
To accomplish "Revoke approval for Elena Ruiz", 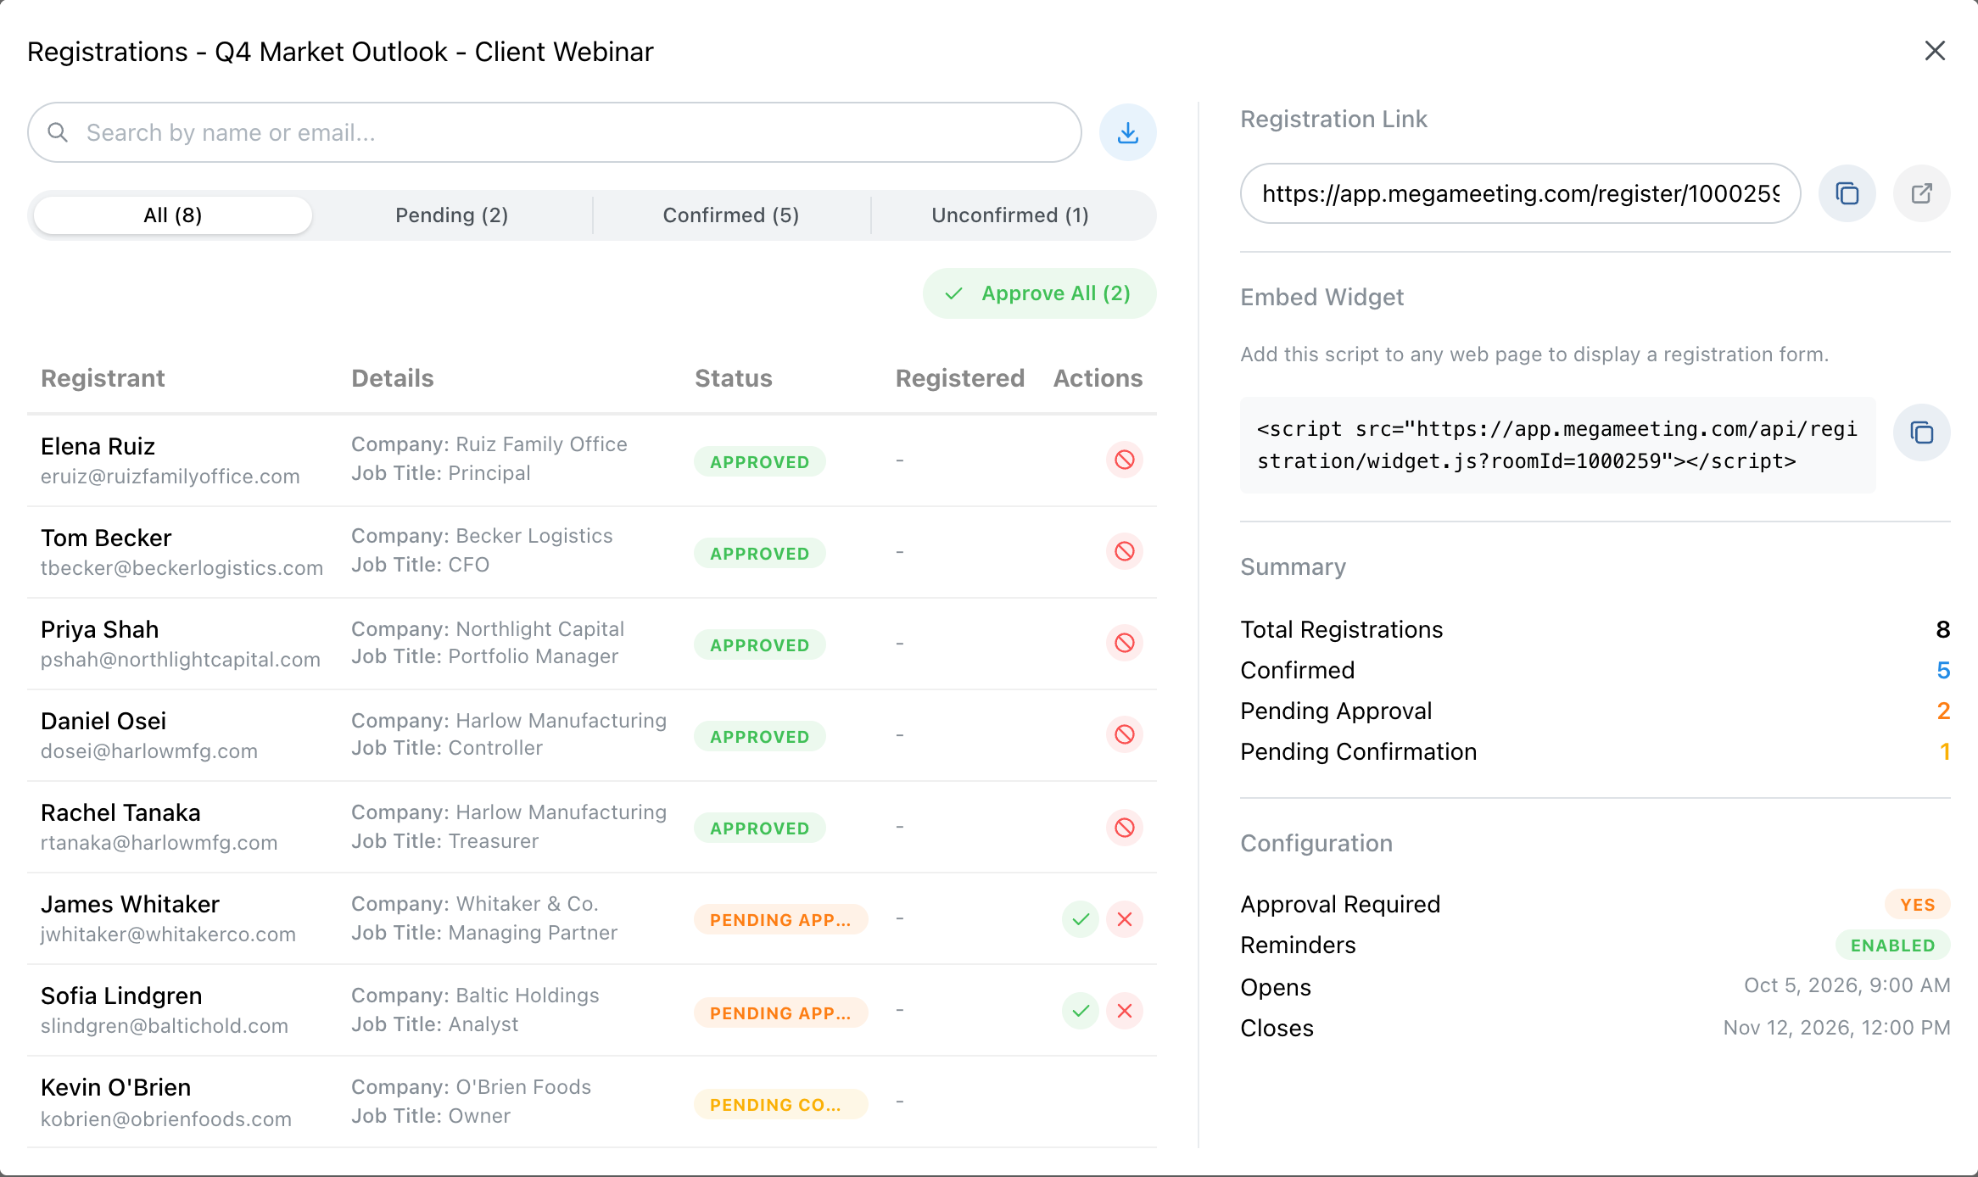I will 1125,460.
